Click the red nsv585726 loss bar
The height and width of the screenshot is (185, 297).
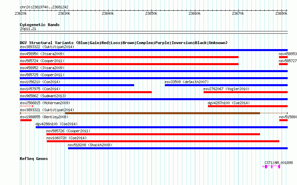pyautogui.click(x=153, y=134)
